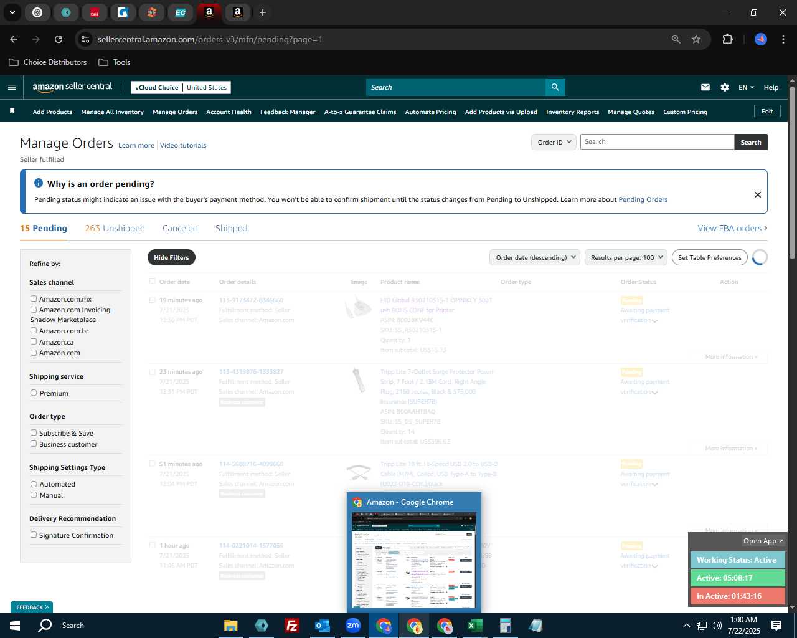This screenshot has width=797, height=638.
Task: Click the page vertical scrollbar
Action: click(792, 173)
